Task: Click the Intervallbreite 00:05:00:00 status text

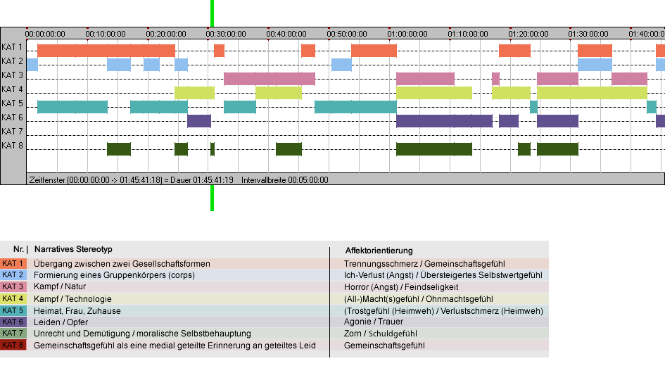Action: (284, 180)
